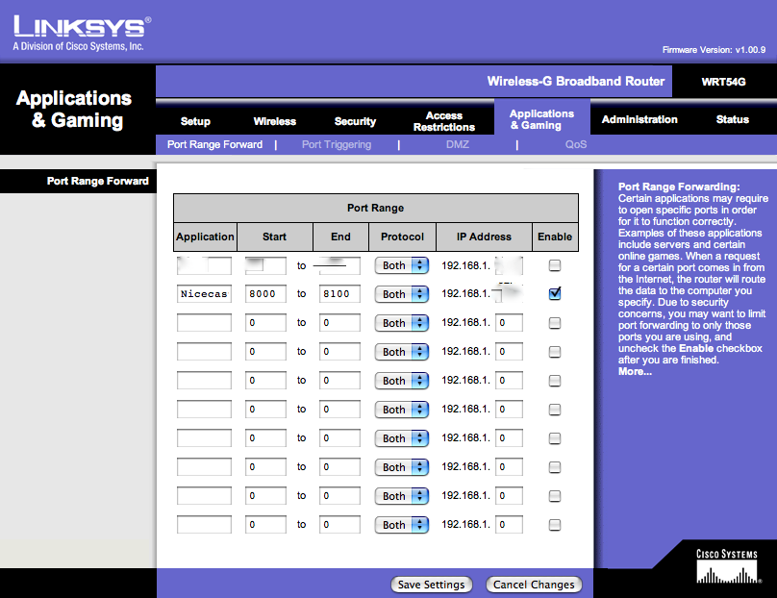Click the Application name field in the last row
Image resolution: width=777 pixels, height=598 pixels.
[x=204, y=524]
